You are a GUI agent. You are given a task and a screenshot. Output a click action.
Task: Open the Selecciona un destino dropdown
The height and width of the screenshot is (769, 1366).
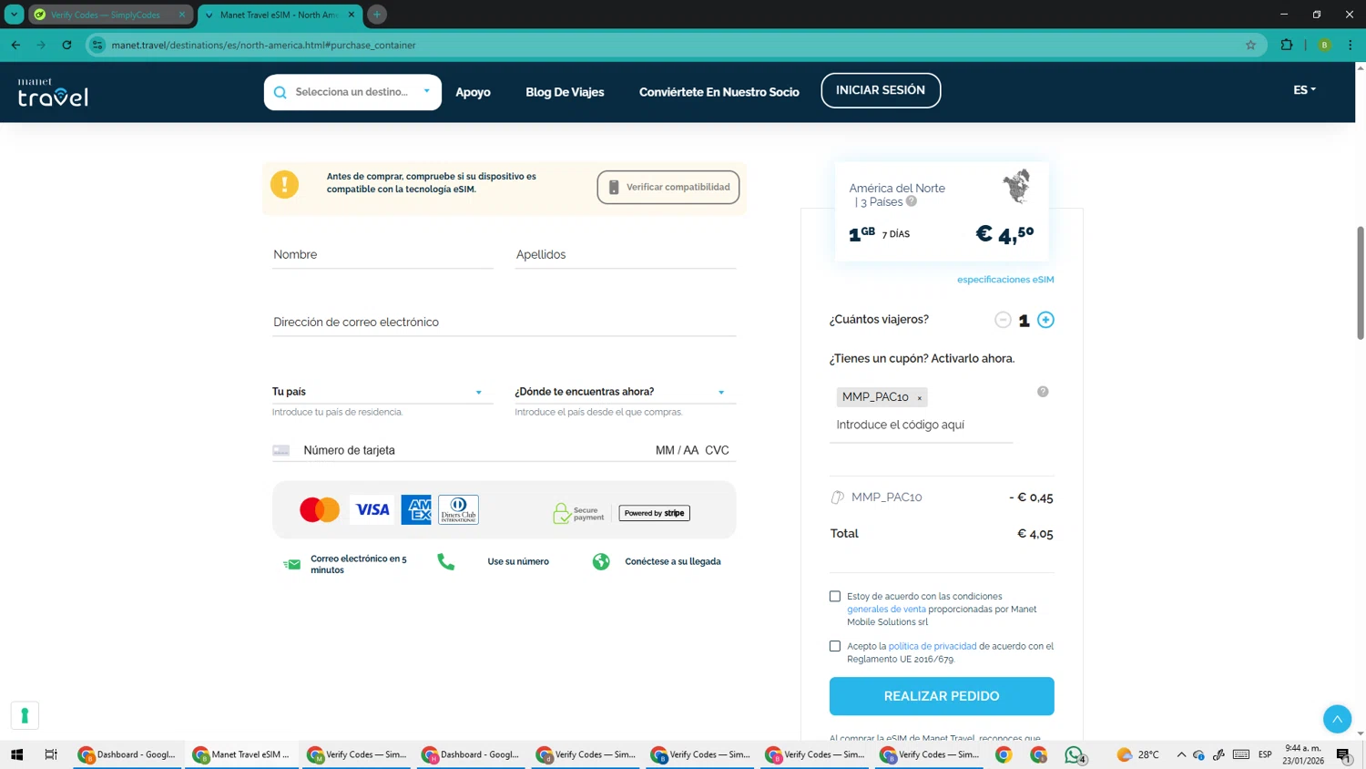click(352, 92)
